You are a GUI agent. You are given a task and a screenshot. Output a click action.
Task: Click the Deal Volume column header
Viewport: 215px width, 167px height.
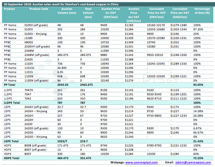pos(88,13)
